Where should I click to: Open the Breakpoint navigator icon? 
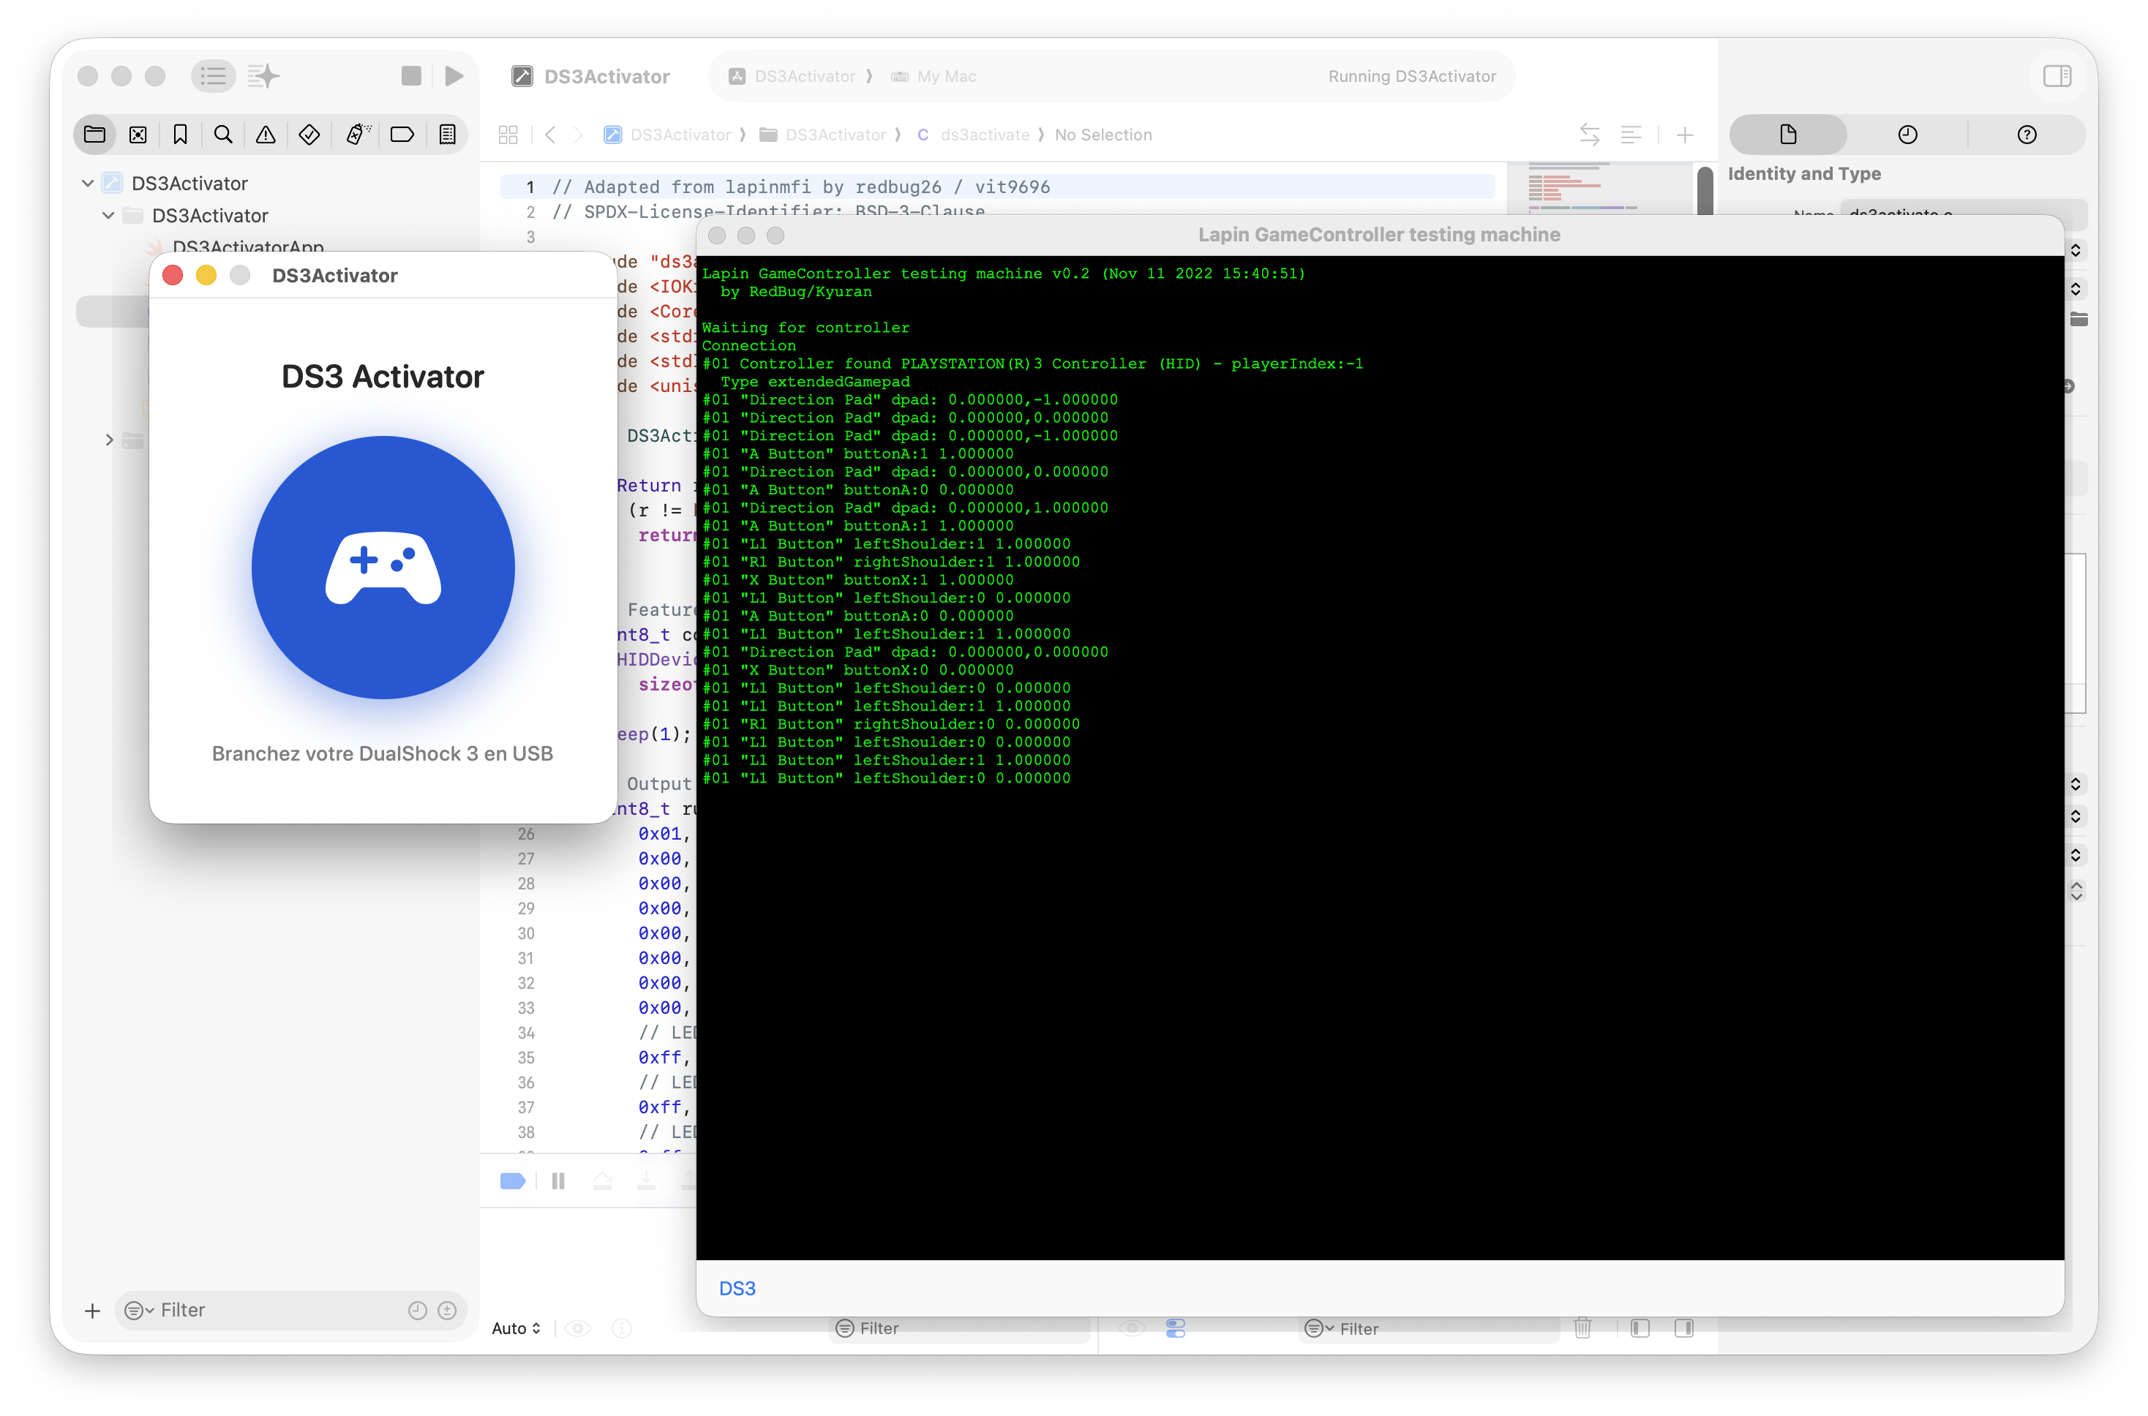point(402,135)
